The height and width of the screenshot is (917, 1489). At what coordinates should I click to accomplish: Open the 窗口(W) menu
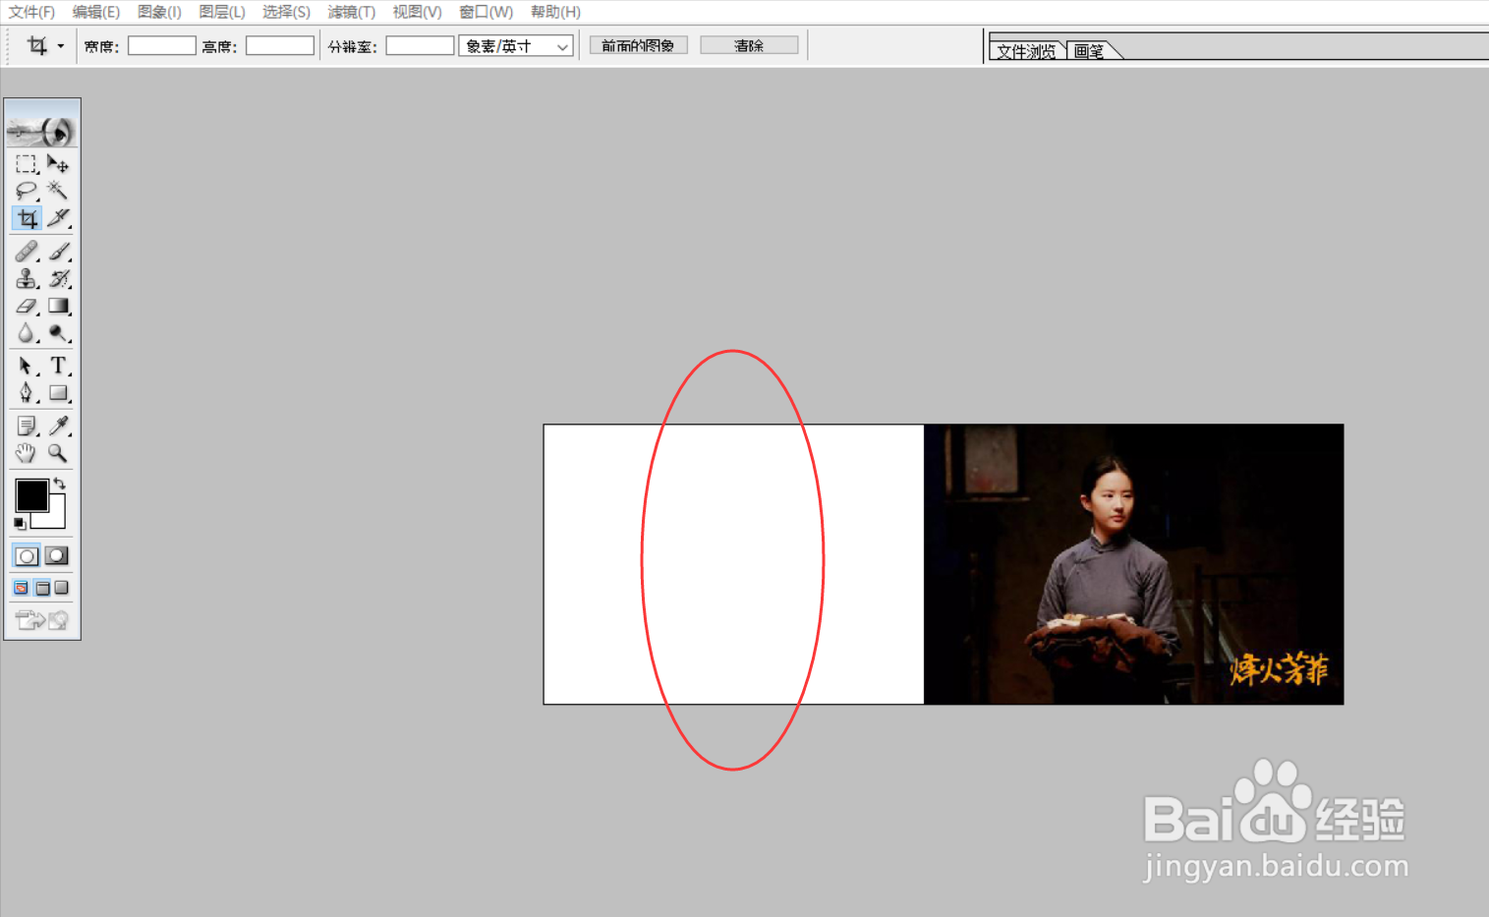(487, 12)
